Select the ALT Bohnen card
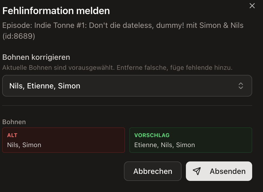Viewport: 263px width, 192px height. click(63, 140)
